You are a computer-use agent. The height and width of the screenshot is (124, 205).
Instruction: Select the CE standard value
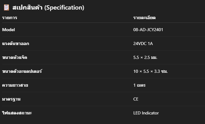136,99
